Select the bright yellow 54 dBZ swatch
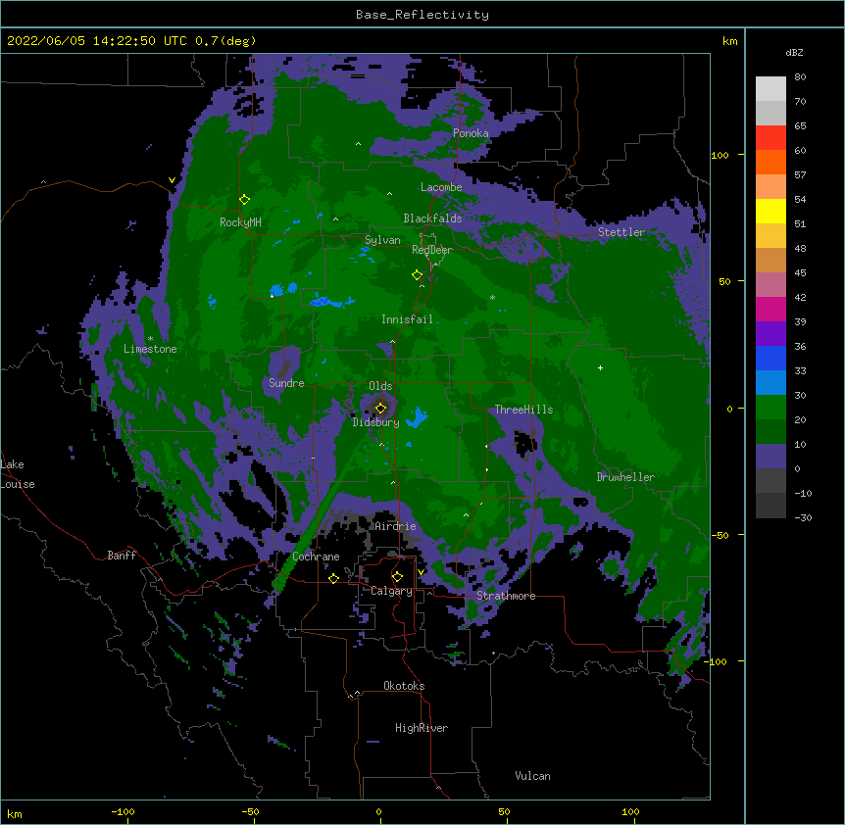Image resolution: width=845 pixels, height=825 pixels. 770,211
